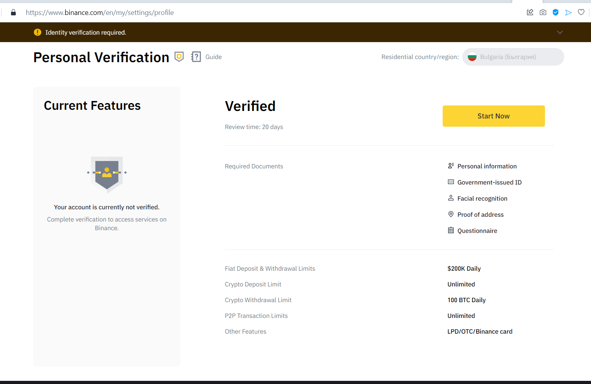Click 'Required Documents' label

coord(254,166)
